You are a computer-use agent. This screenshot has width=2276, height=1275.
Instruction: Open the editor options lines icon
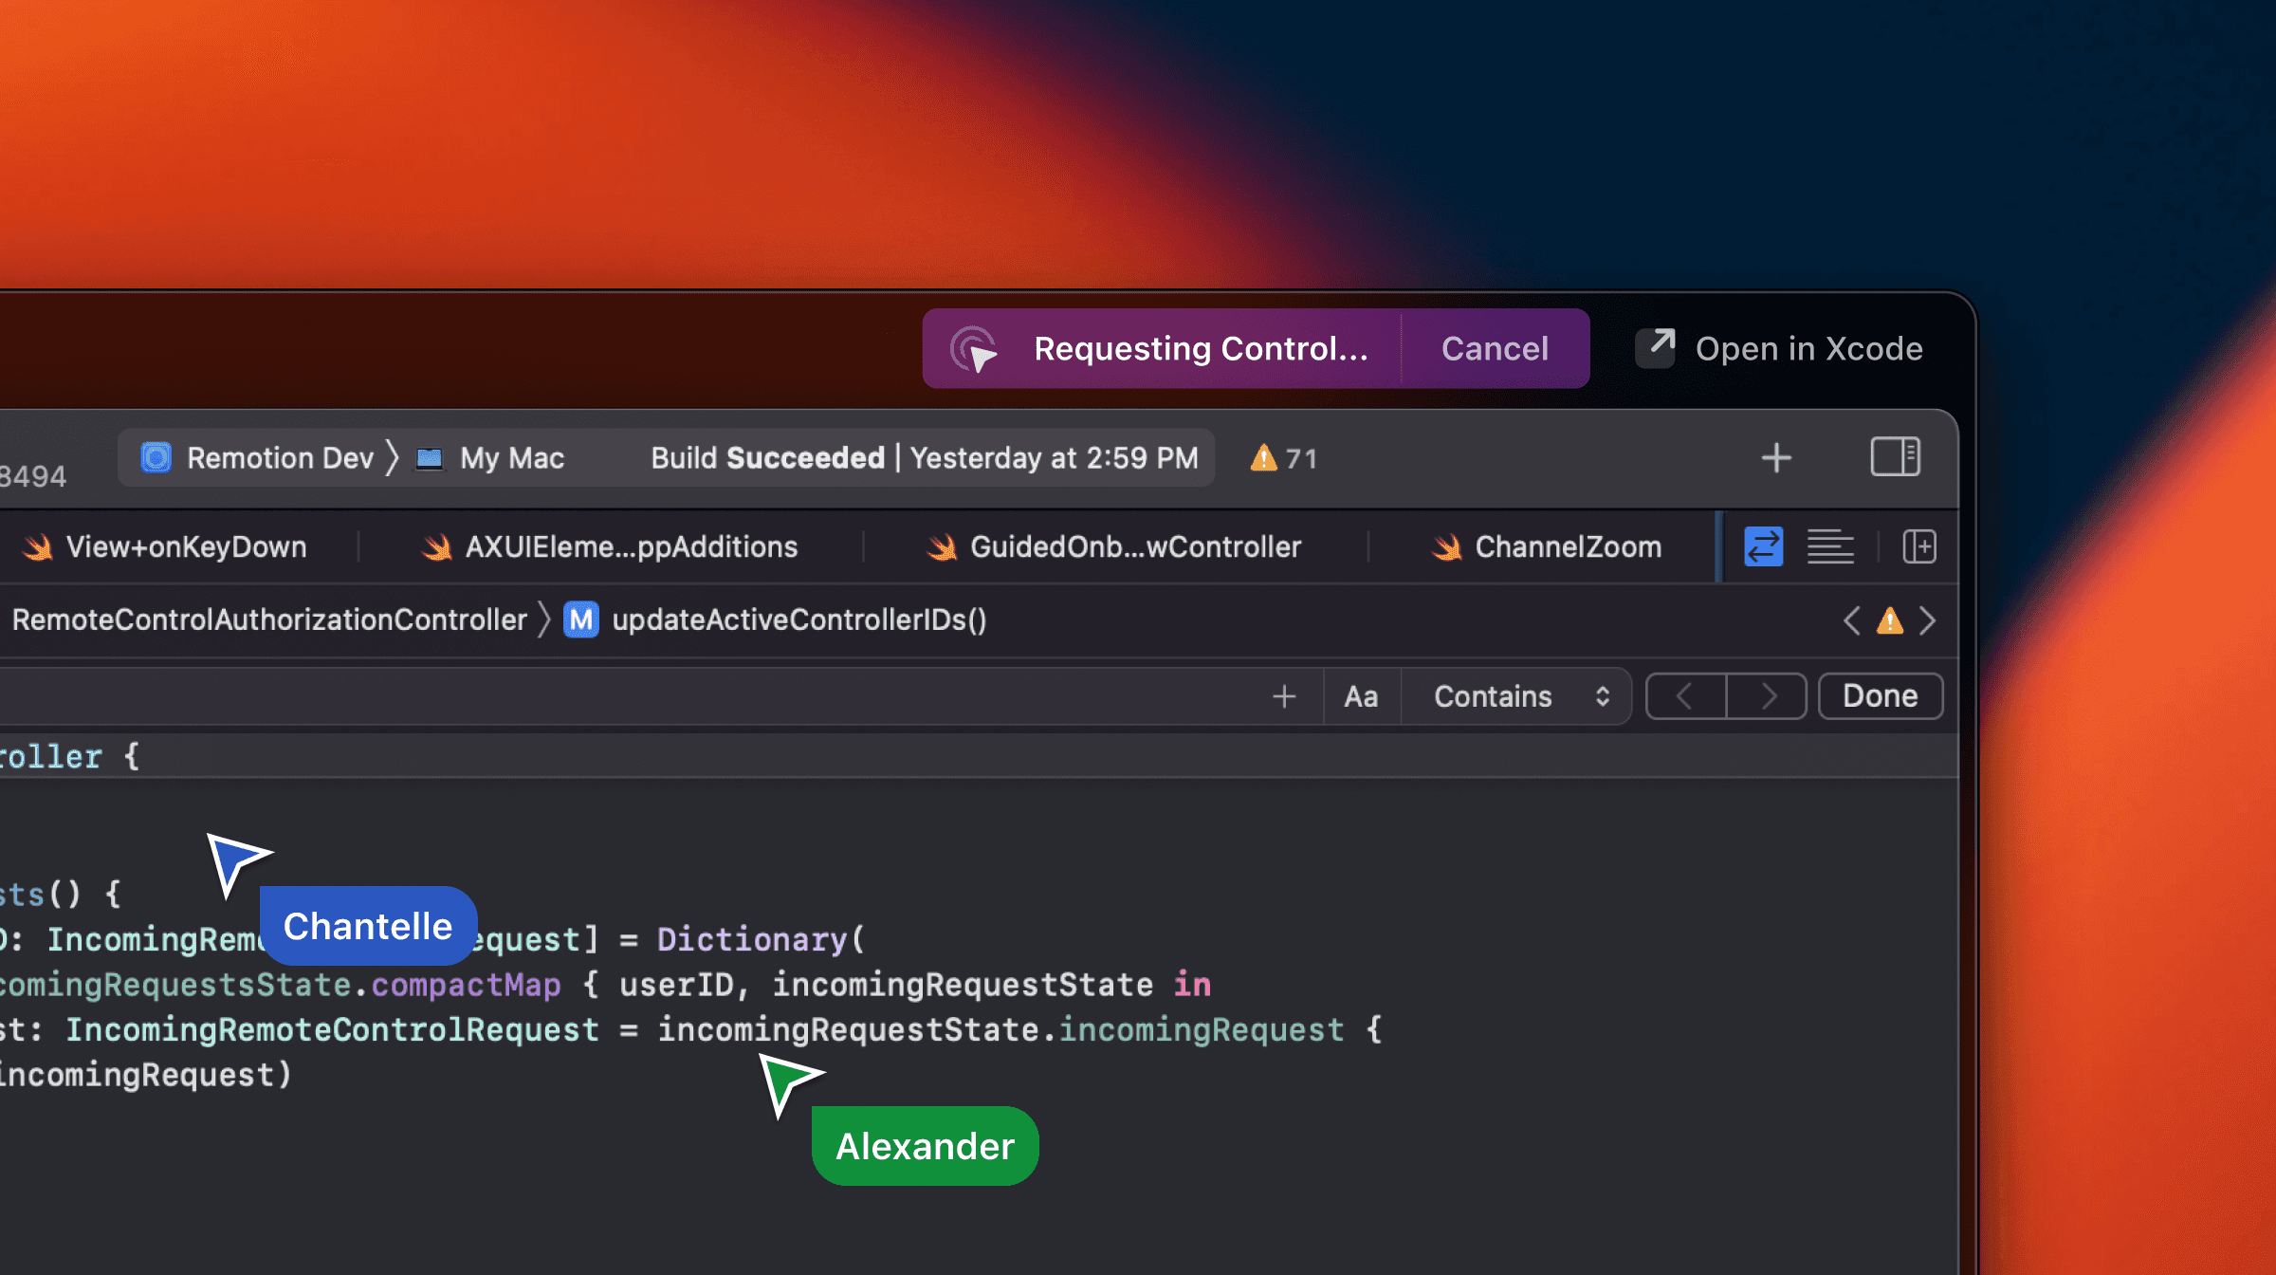point(1829,547)
